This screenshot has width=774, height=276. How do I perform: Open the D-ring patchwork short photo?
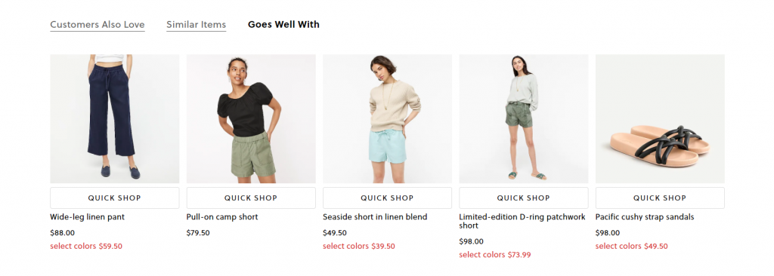click(x=523, y=119)
